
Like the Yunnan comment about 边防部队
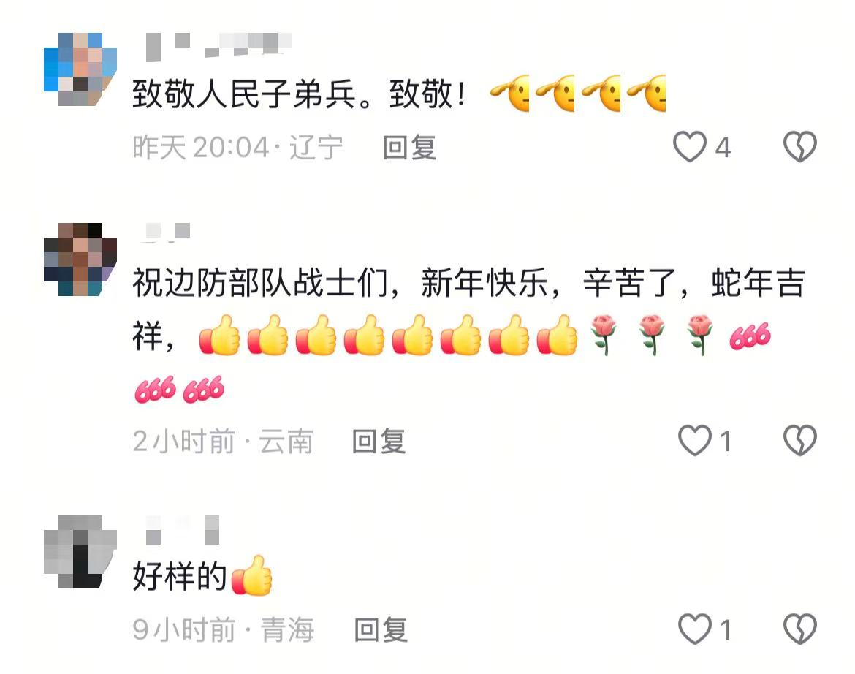click(x=695, y=440)
